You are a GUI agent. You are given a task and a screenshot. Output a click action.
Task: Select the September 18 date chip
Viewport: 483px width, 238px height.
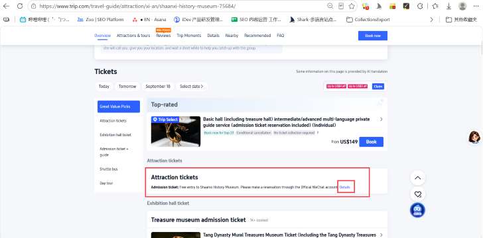coord(158,87)
